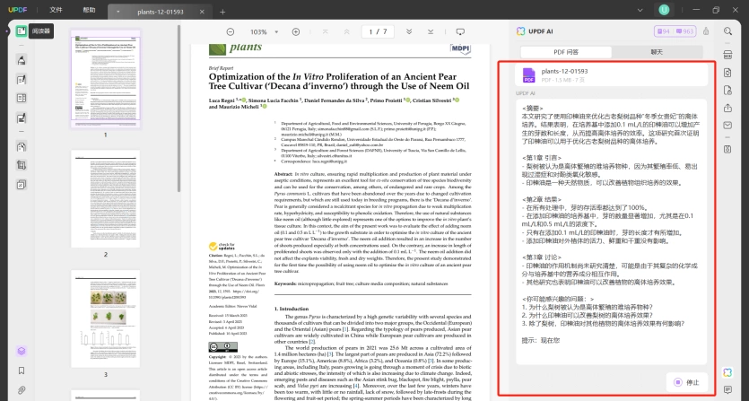Image resolution: width=749 pixels, height=401 pixels.
Task: Open the OCR recognition tool
Action: tap(727, 55)
